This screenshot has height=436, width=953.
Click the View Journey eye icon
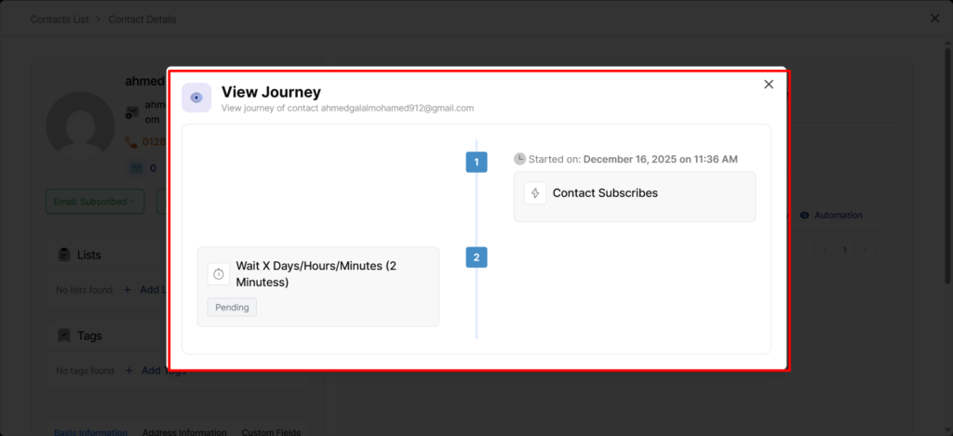point(196,98)
